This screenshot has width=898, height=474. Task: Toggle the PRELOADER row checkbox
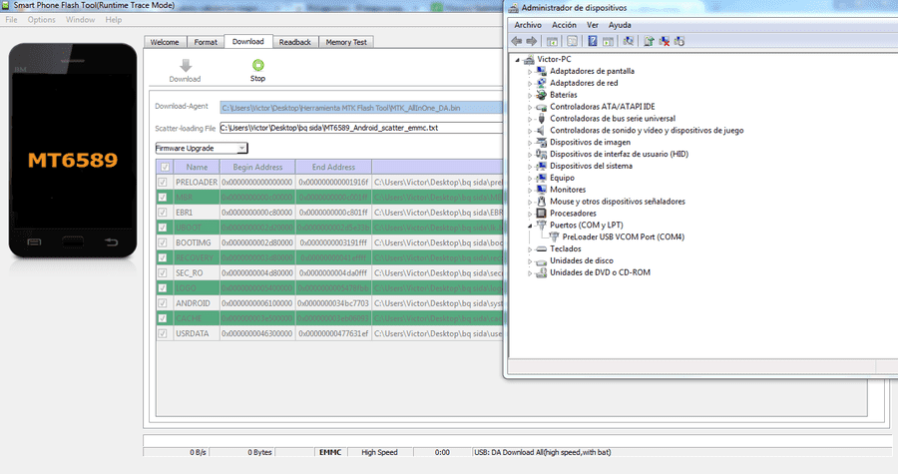tap(163, 182)
